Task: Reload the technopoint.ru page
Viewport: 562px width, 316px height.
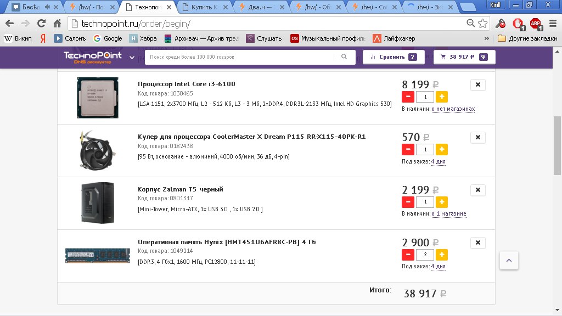Action: [x=42, y=24]
